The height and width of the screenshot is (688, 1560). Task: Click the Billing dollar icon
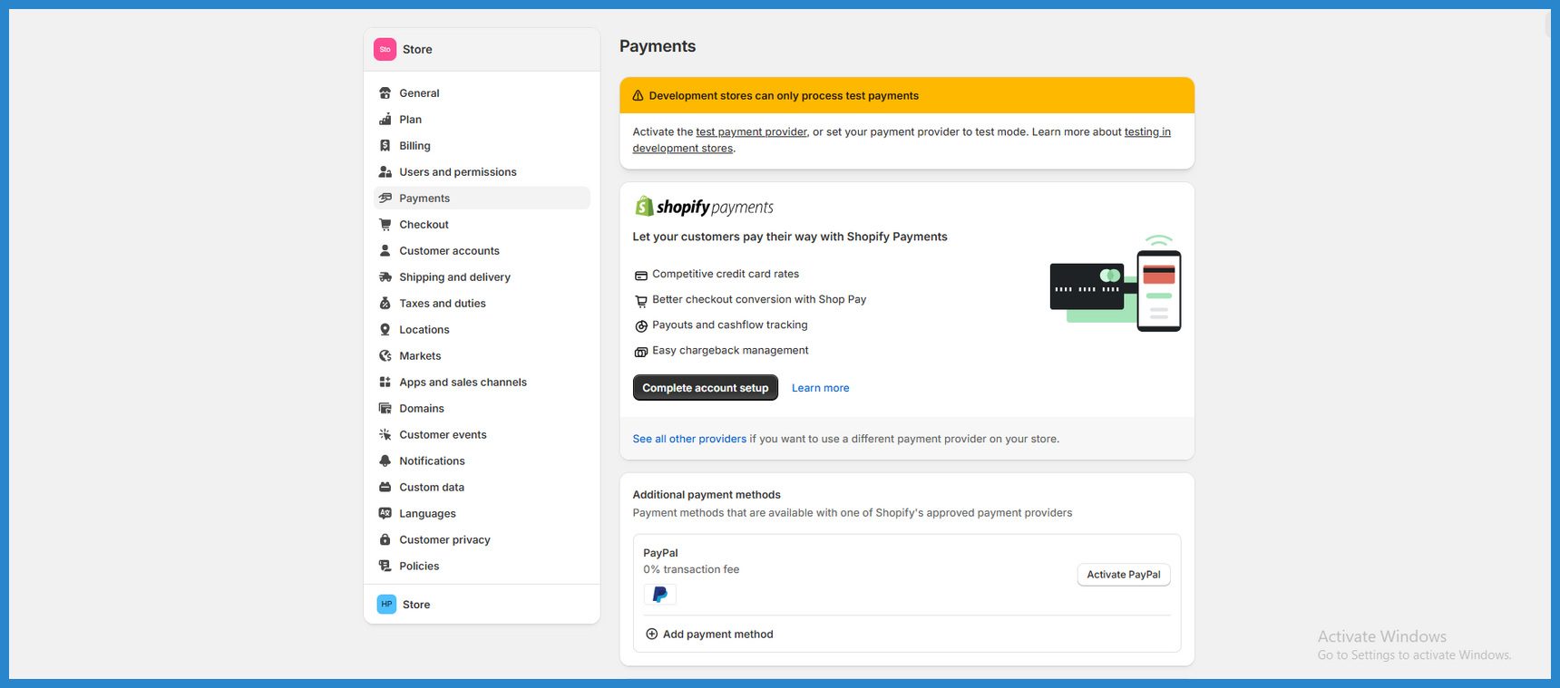(x=385, y=146)
